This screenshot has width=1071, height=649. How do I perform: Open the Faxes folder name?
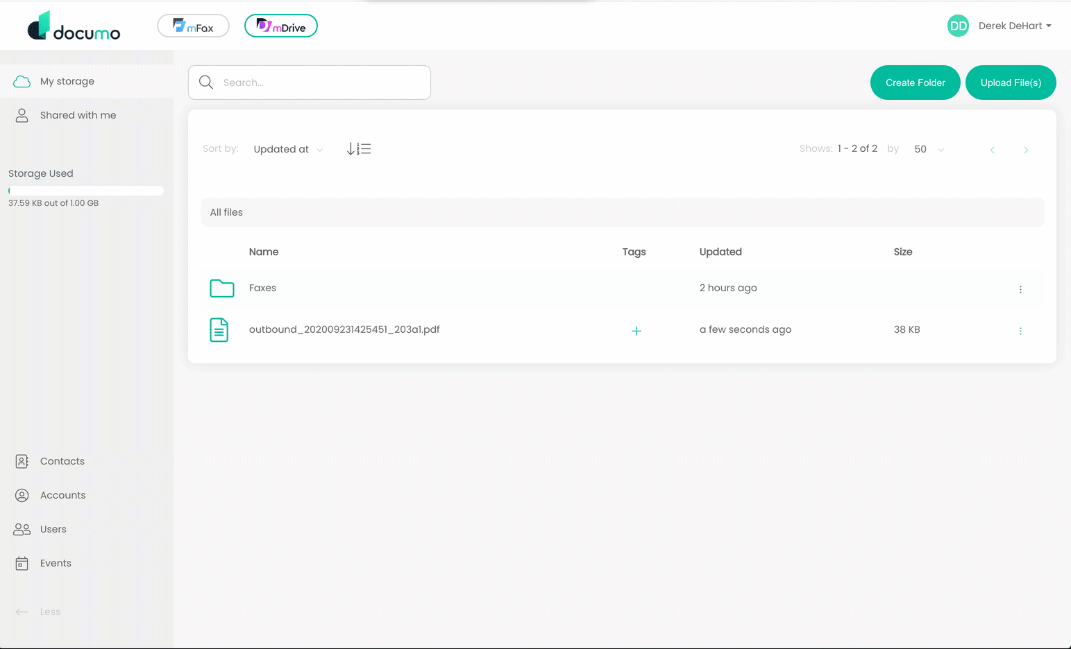pyautogui.click(x=262, y=288)
